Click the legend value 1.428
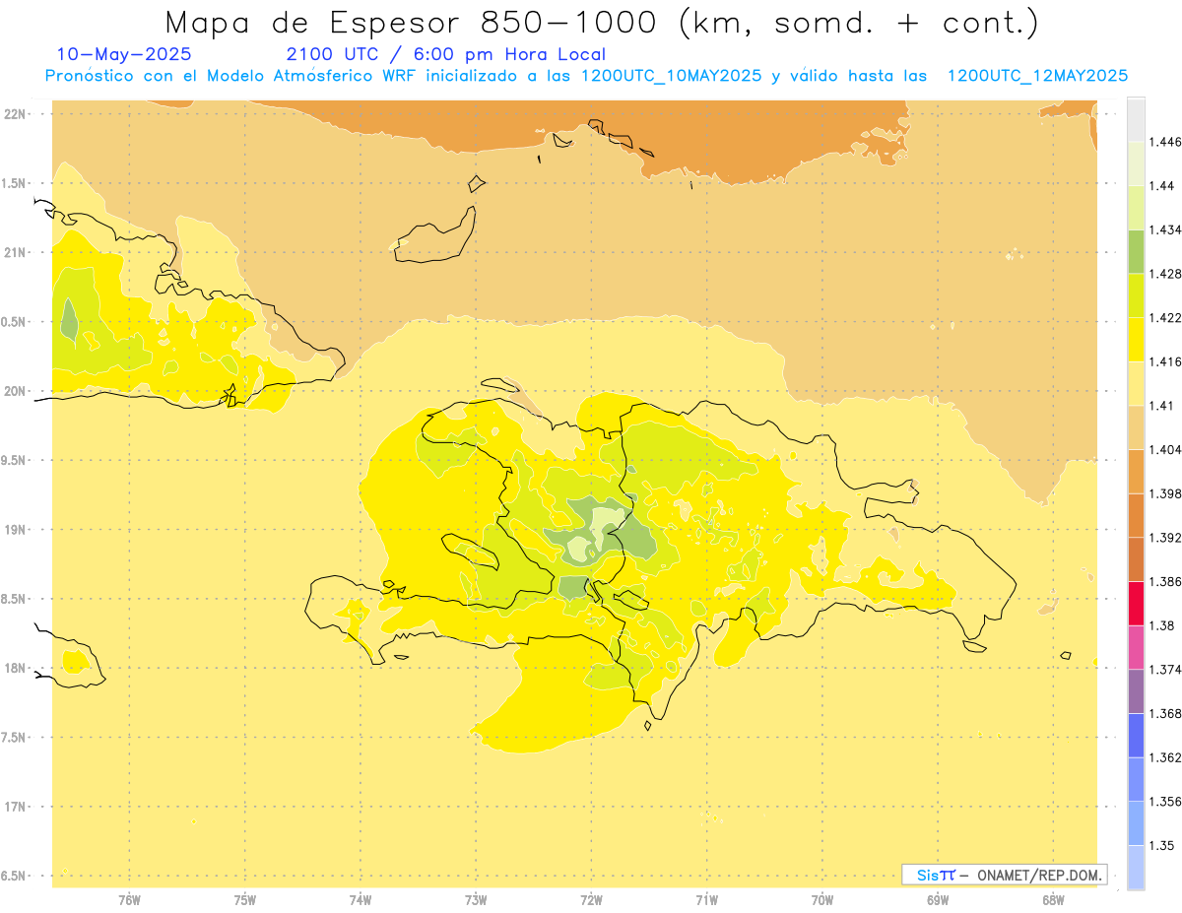The width and height of the screenshot is (1182, 913). coord(1165,274)
